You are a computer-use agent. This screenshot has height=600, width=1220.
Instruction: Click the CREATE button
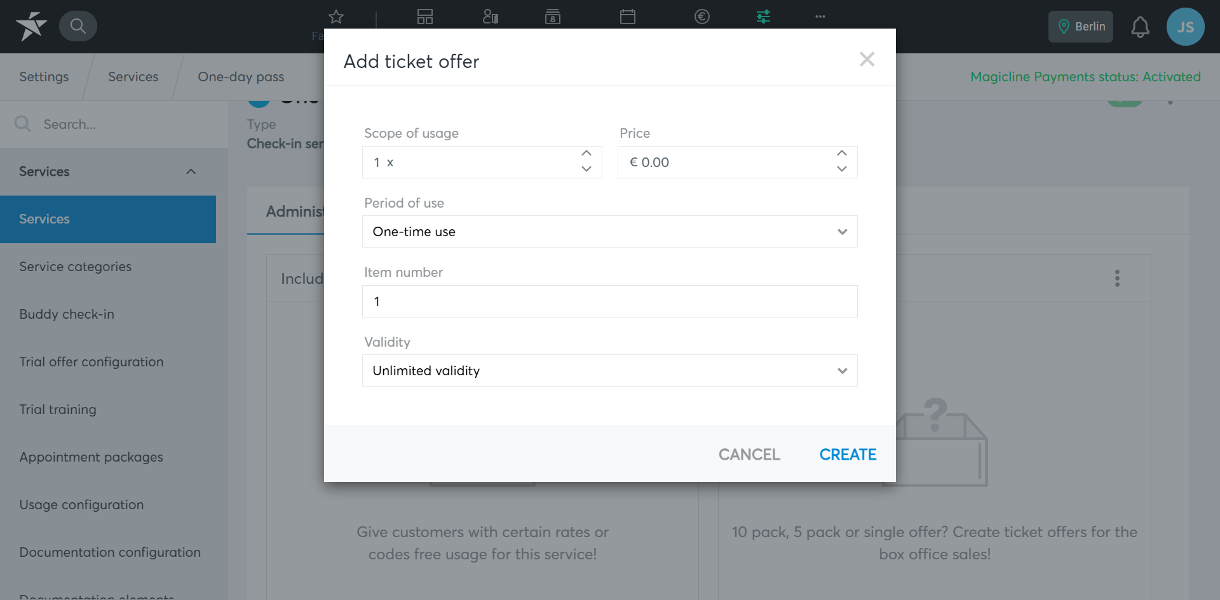coord(848,455)
